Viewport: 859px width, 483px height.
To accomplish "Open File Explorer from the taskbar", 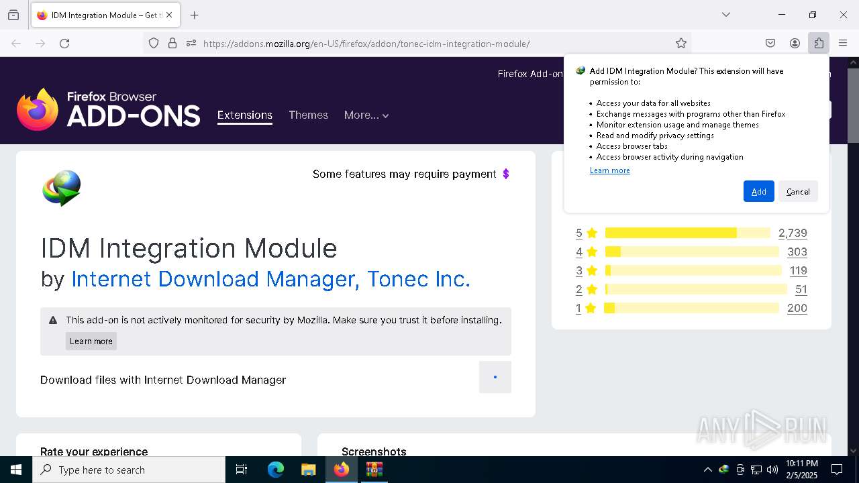I will tap(309, 470).
